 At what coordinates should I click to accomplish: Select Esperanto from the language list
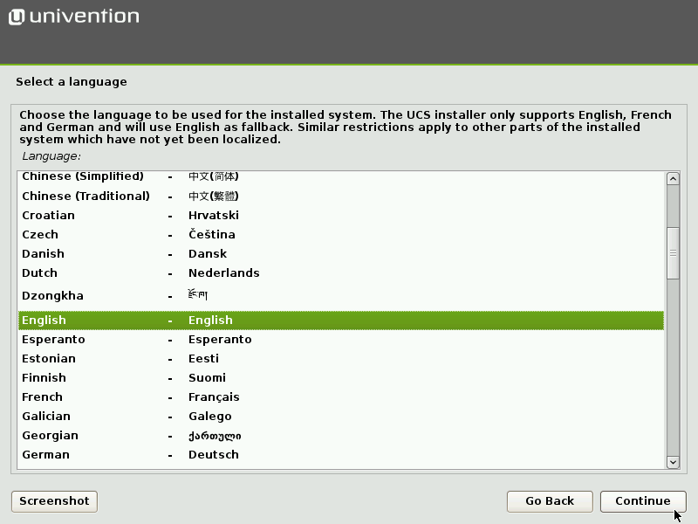coord(174,339)
